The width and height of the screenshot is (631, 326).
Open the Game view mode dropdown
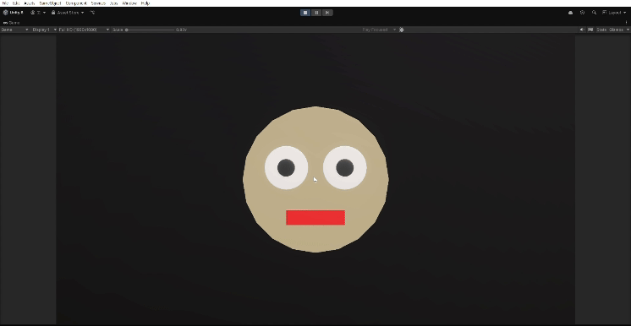click(x=15, y=30)
